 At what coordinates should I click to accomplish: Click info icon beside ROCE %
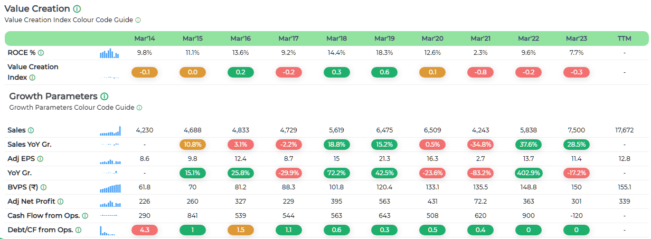pos(41,53)
